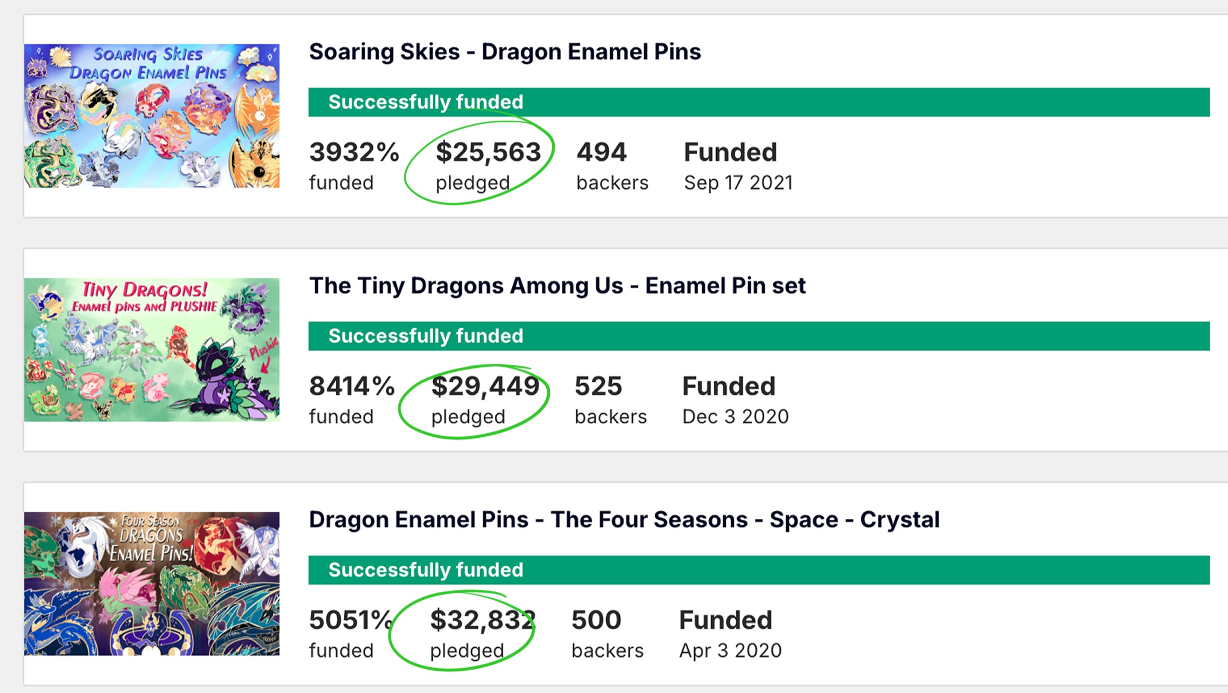Select the 8414% funded figure
Viewport: 1228px width, 693px height.
(x=352, y=386)
